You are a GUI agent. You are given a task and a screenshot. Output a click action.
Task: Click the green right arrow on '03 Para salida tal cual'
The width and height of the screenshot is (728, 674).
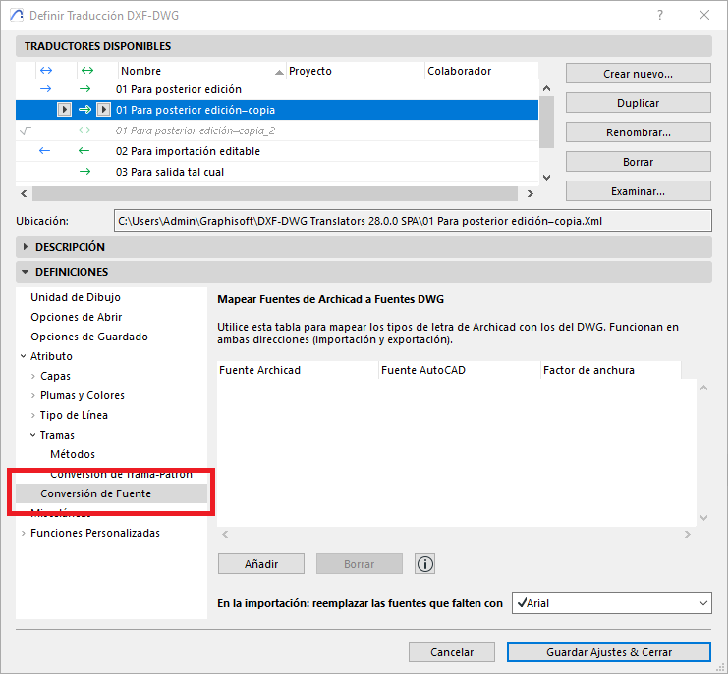[x=84, y=172]
